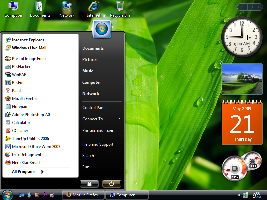Expand the Connect To submenu
The width and height of the screenshot is (267, 200).
102,119
